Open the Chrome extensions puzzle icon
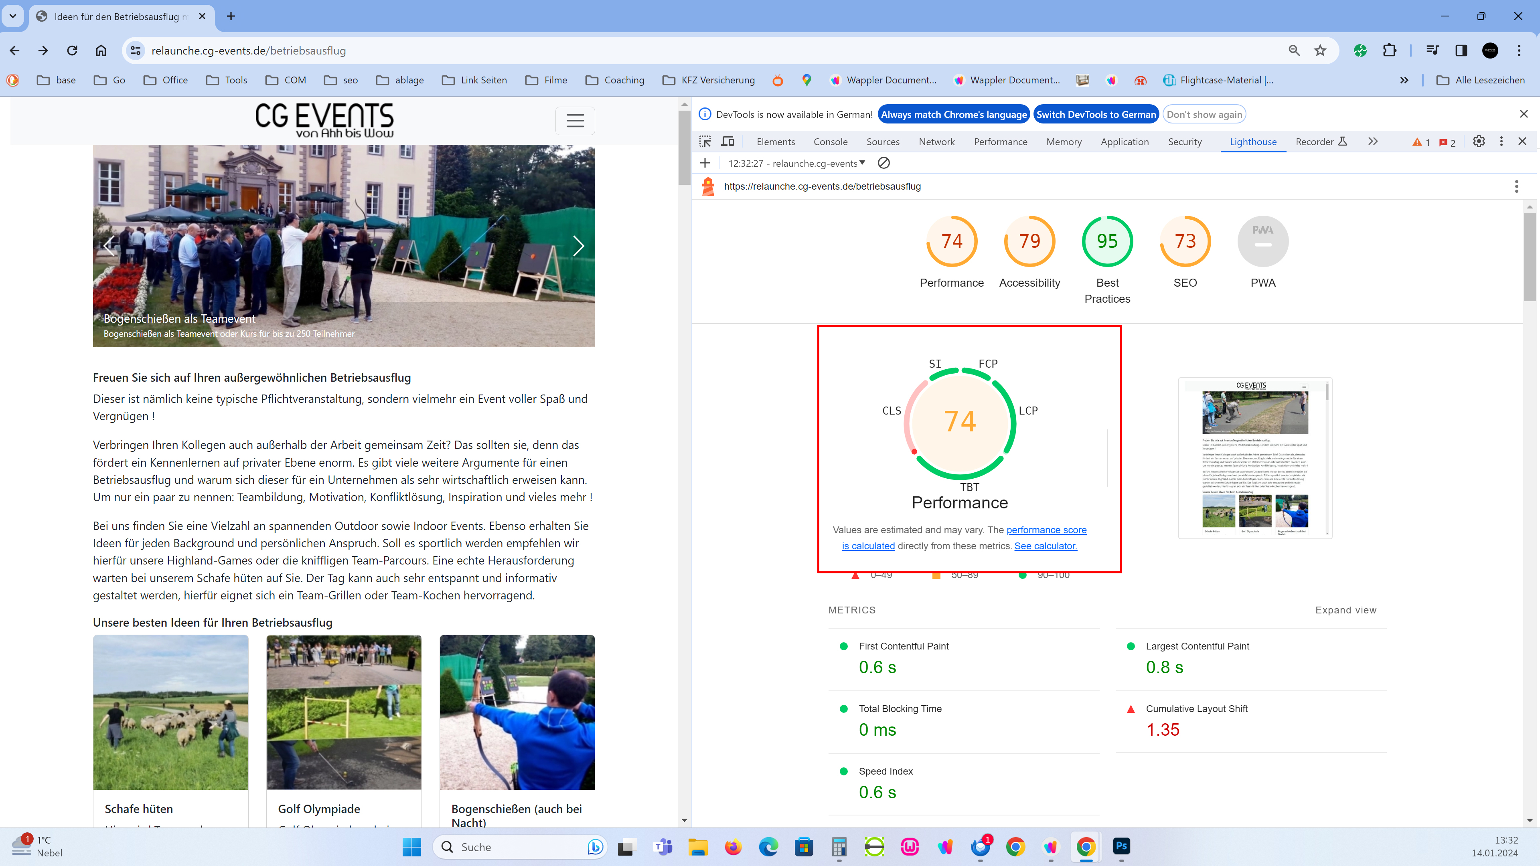 (x=1389, y=51)
